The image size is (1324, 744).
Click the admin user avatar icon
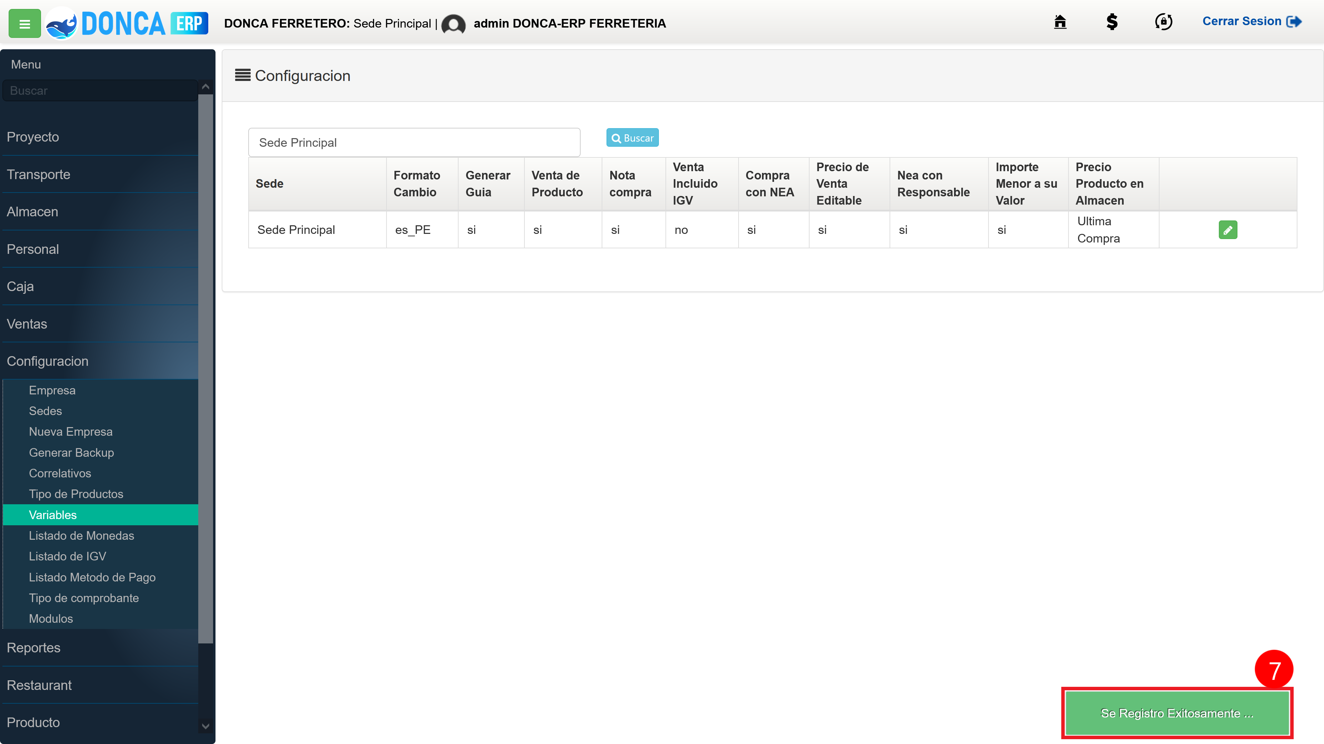click(453, 24)
